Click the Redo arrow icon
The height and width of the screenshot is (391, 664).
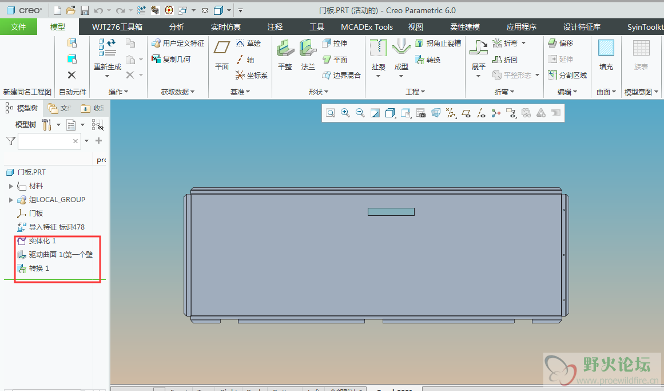click(121, 10)
